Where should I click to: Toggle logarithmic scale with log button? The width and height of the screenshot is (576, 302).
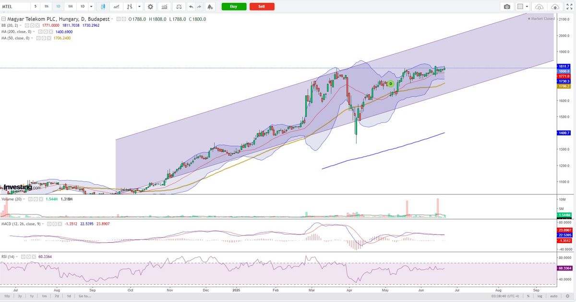(540, 296)
